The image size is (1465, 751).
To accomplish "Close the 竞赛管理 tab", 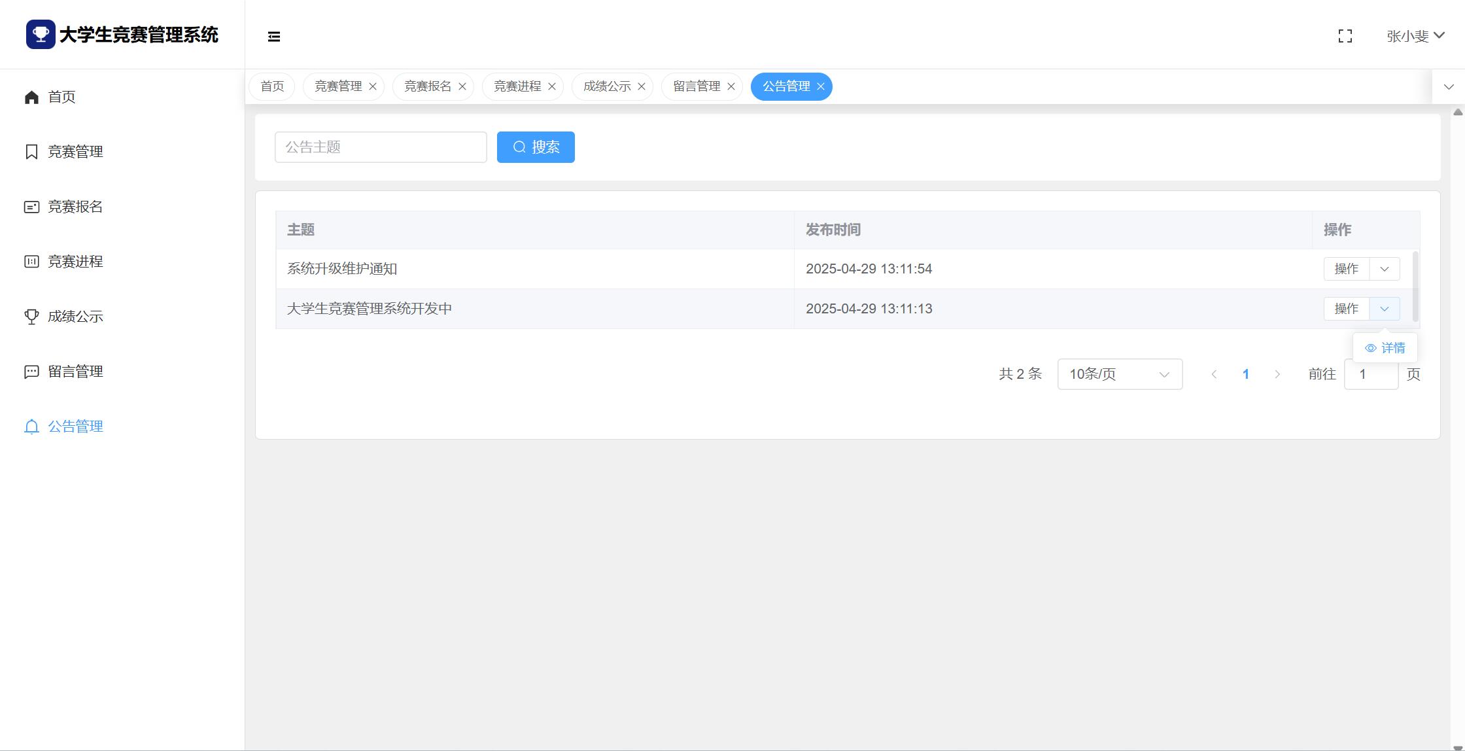I will 373,86.
